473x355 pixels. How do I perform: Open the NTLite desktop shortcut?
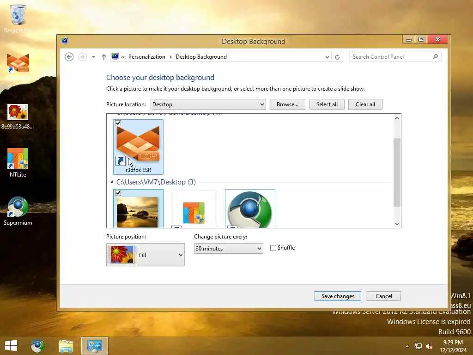point(18,162)
